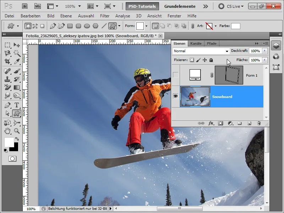The width and height of the screenshot is (284, 213).
Task: Hide the Snowboard layer
Action: [175, 96]
